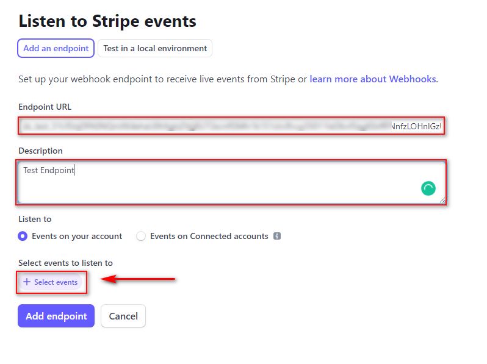This screenshot has height=364, width=487.
Task: Click the Description box resize handle
Action: (442, 201)
